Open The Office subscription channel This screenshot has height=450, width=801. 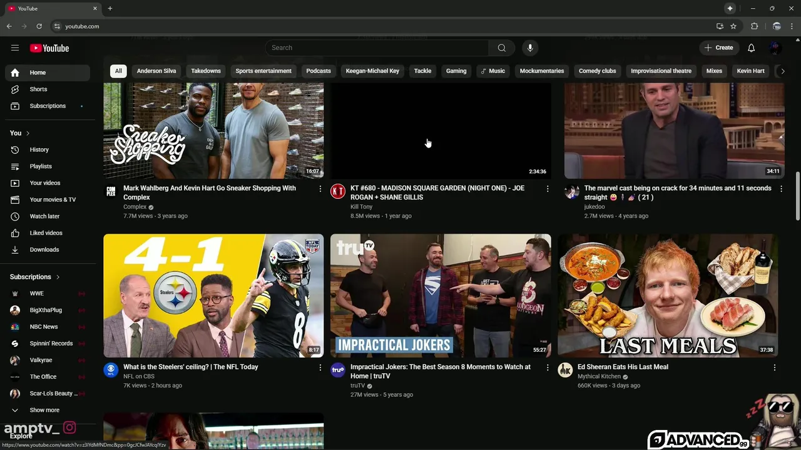48,377
